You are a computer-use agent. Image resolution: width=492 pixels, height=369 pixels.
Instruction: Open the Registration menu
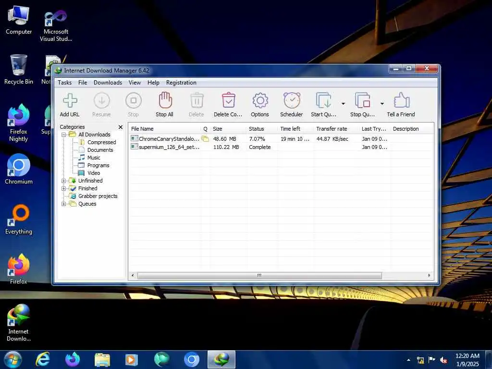pos(181,83)
